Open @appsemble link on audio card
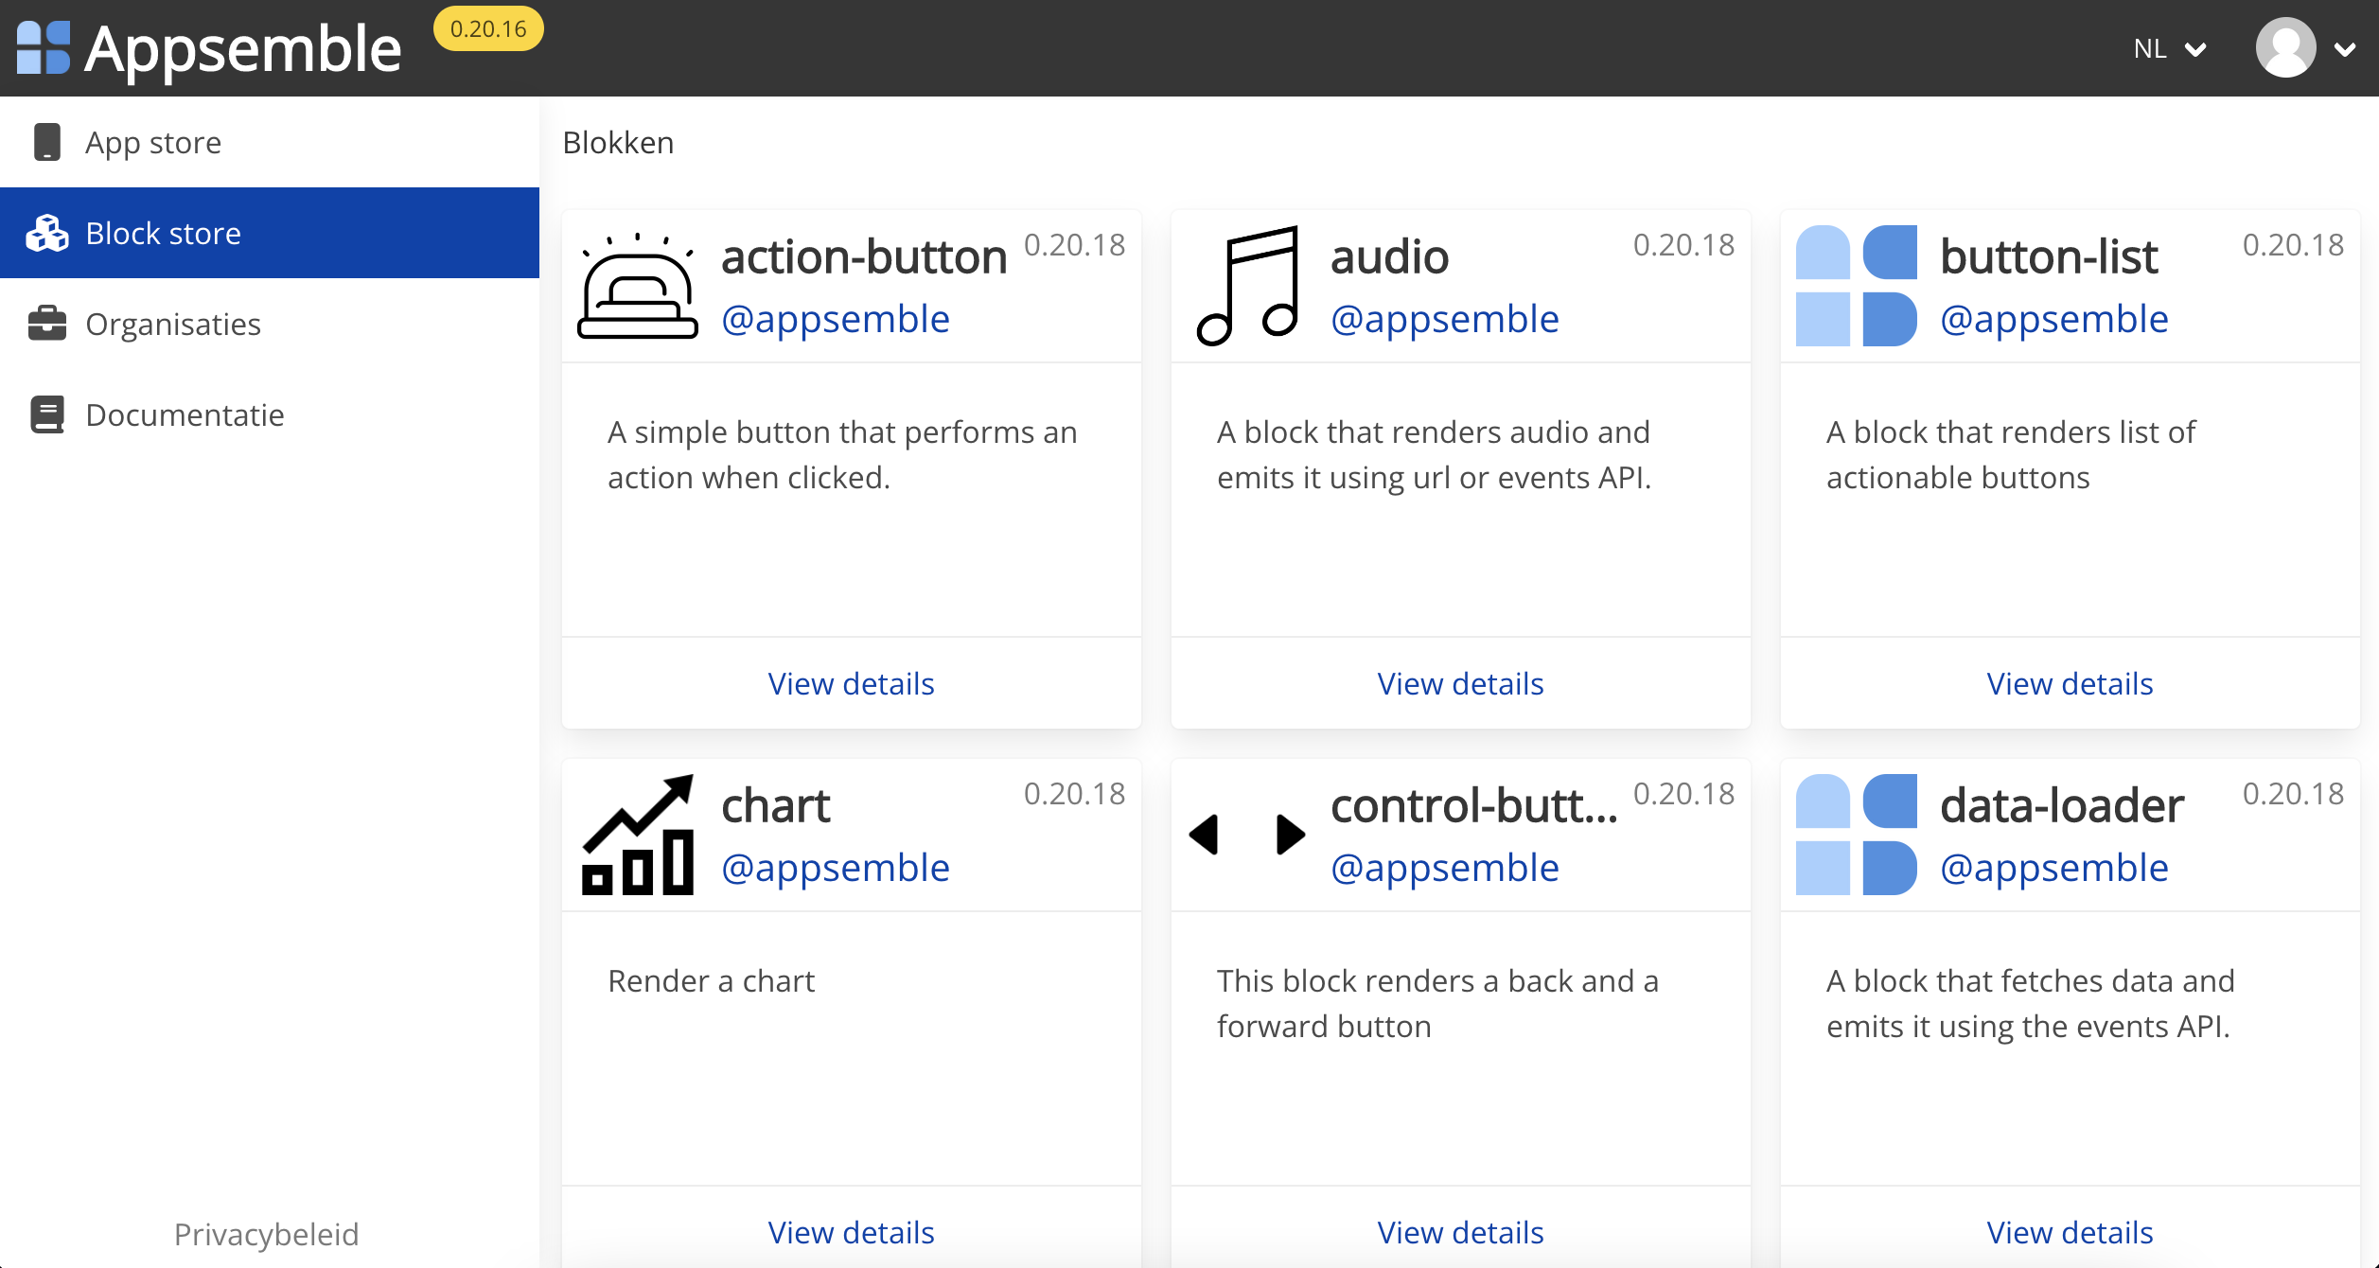The image size is (2379, 1268). [x=1445, y=320]
